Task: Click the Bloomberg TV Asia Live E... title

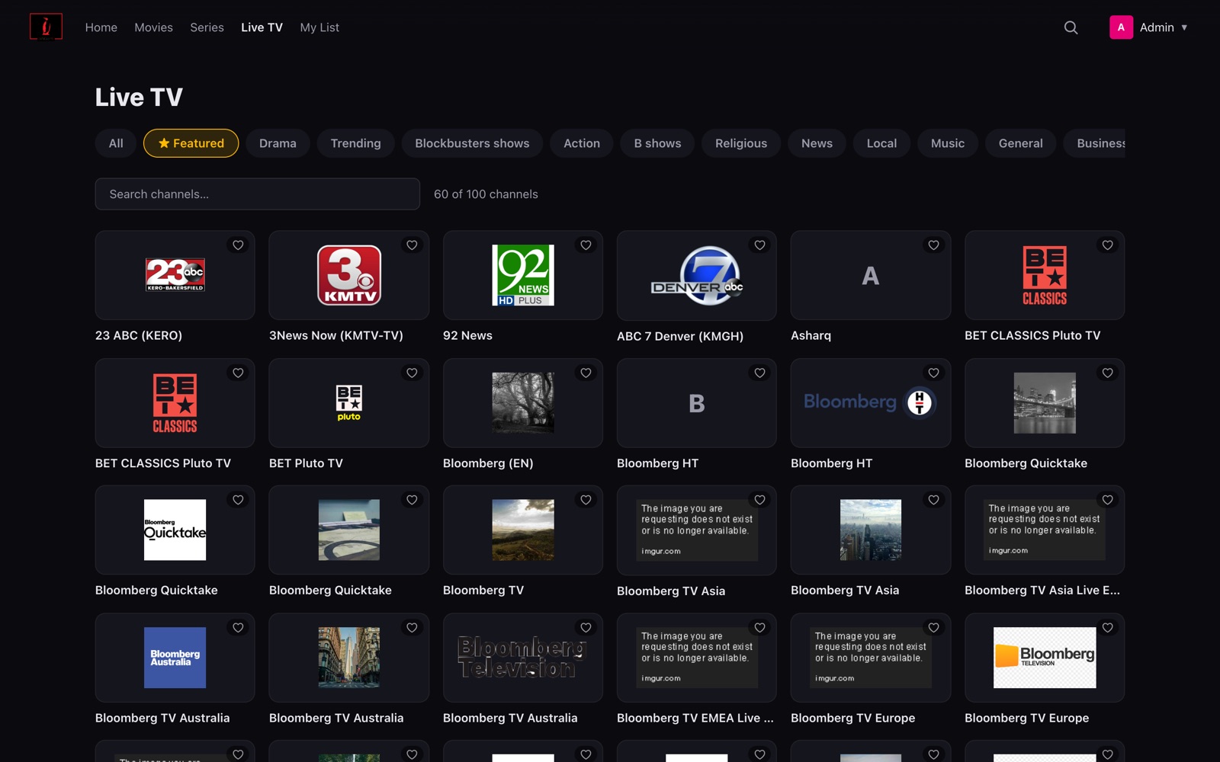Action: (1042, 590)
